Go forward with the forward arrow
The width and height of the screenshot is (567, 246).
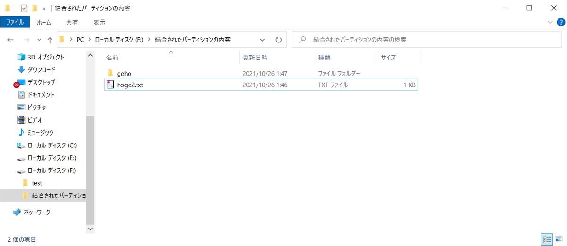pos(26,40)
